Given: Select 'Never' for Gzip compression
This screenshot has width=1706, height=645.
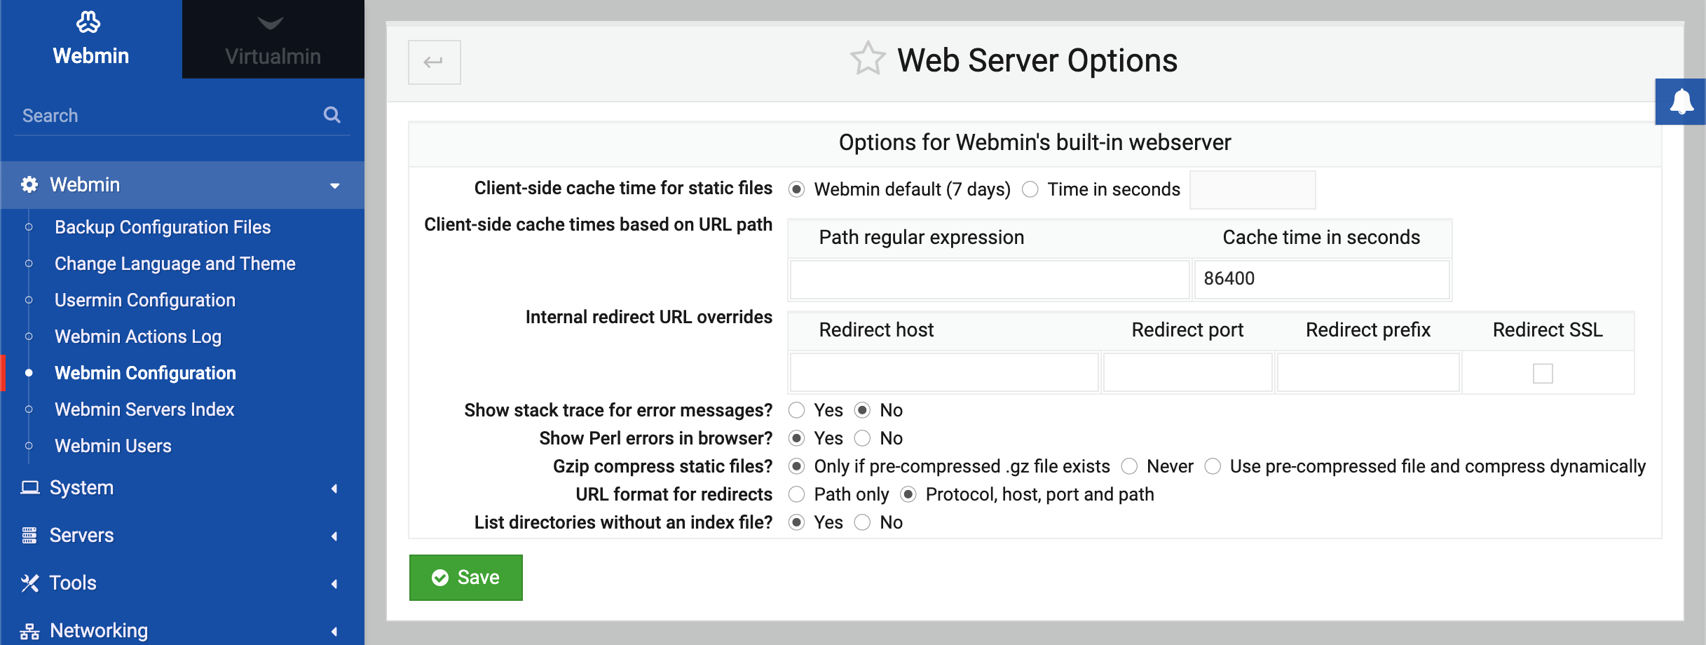Looking at the screenshot, I should (x=1128, y=466).
